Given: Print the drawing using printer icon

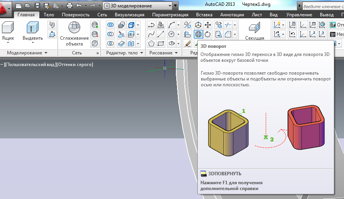Looking at the screenshot, I should coord(70,6).
